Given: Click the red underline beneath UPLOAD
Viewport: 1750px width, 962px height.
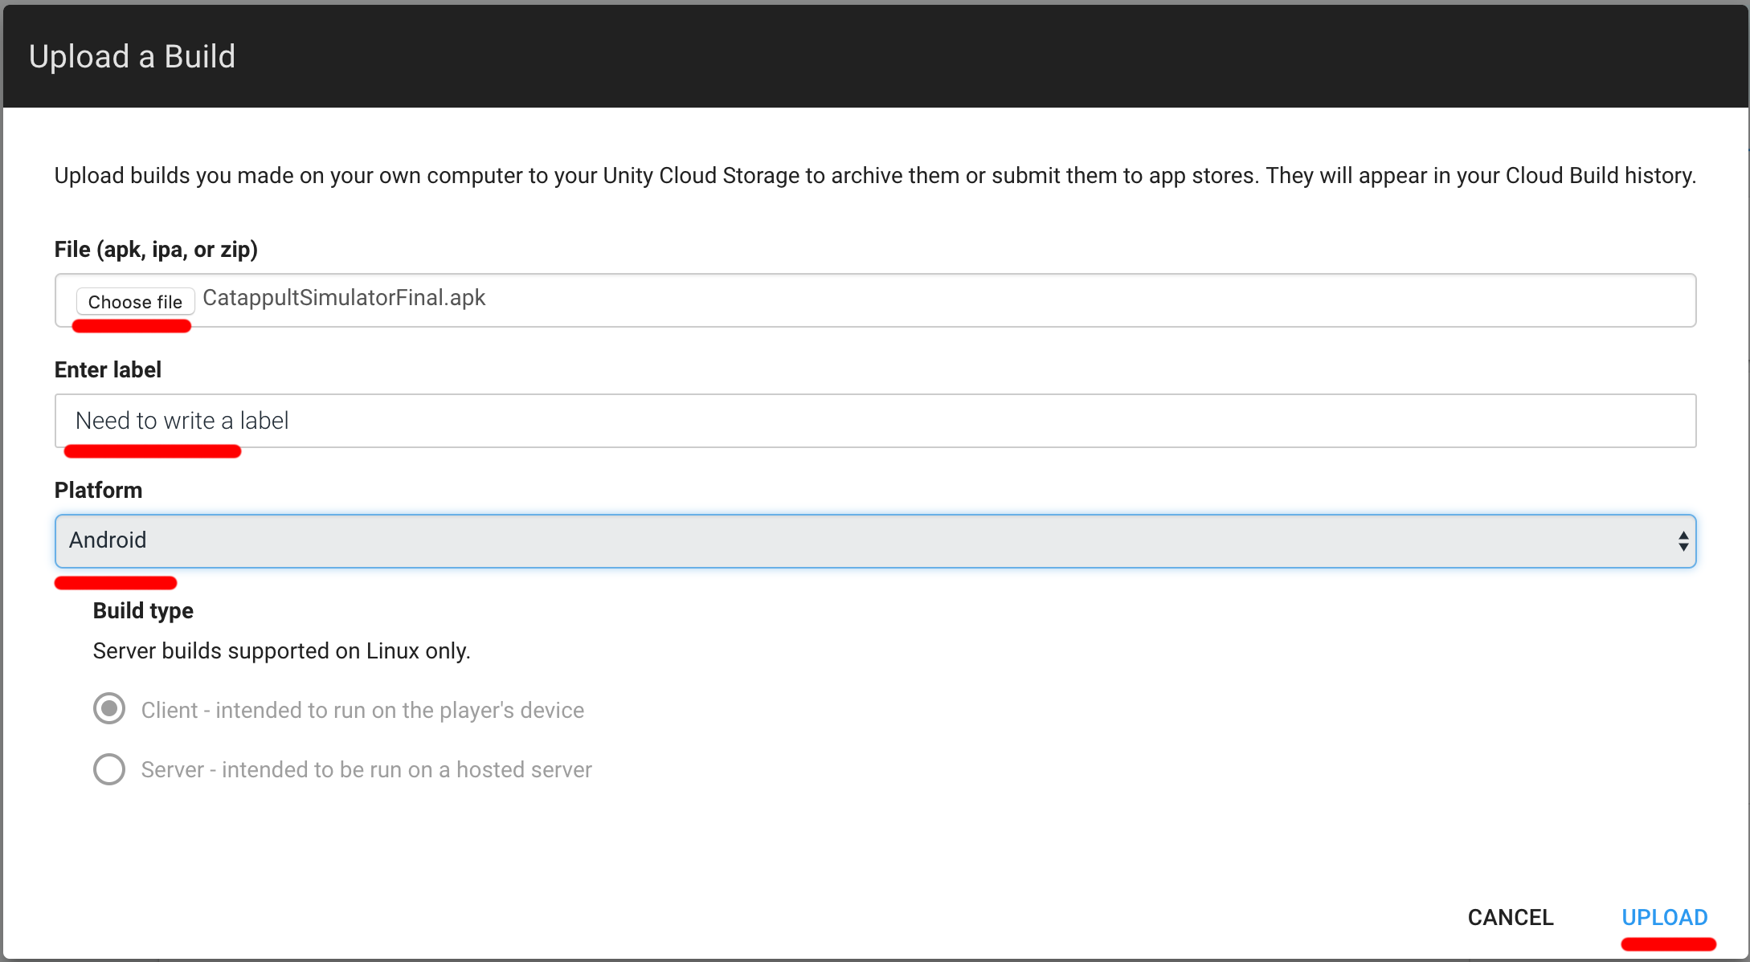Looking at the screenshot, I should [1668, 944].
